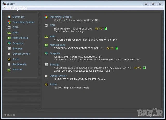166x120 pixels.
Task: Click 'PEGATRON CORPORATION F5SL (CPU 1)' text
Action: [x=79, y=48]
